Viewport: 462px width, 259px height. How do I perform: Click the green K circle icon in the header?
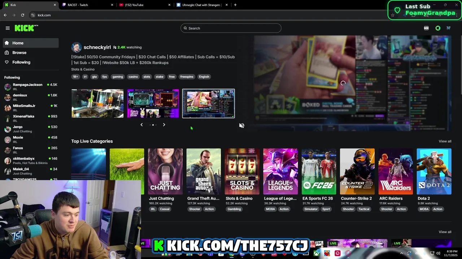click(x=438, y=28)
